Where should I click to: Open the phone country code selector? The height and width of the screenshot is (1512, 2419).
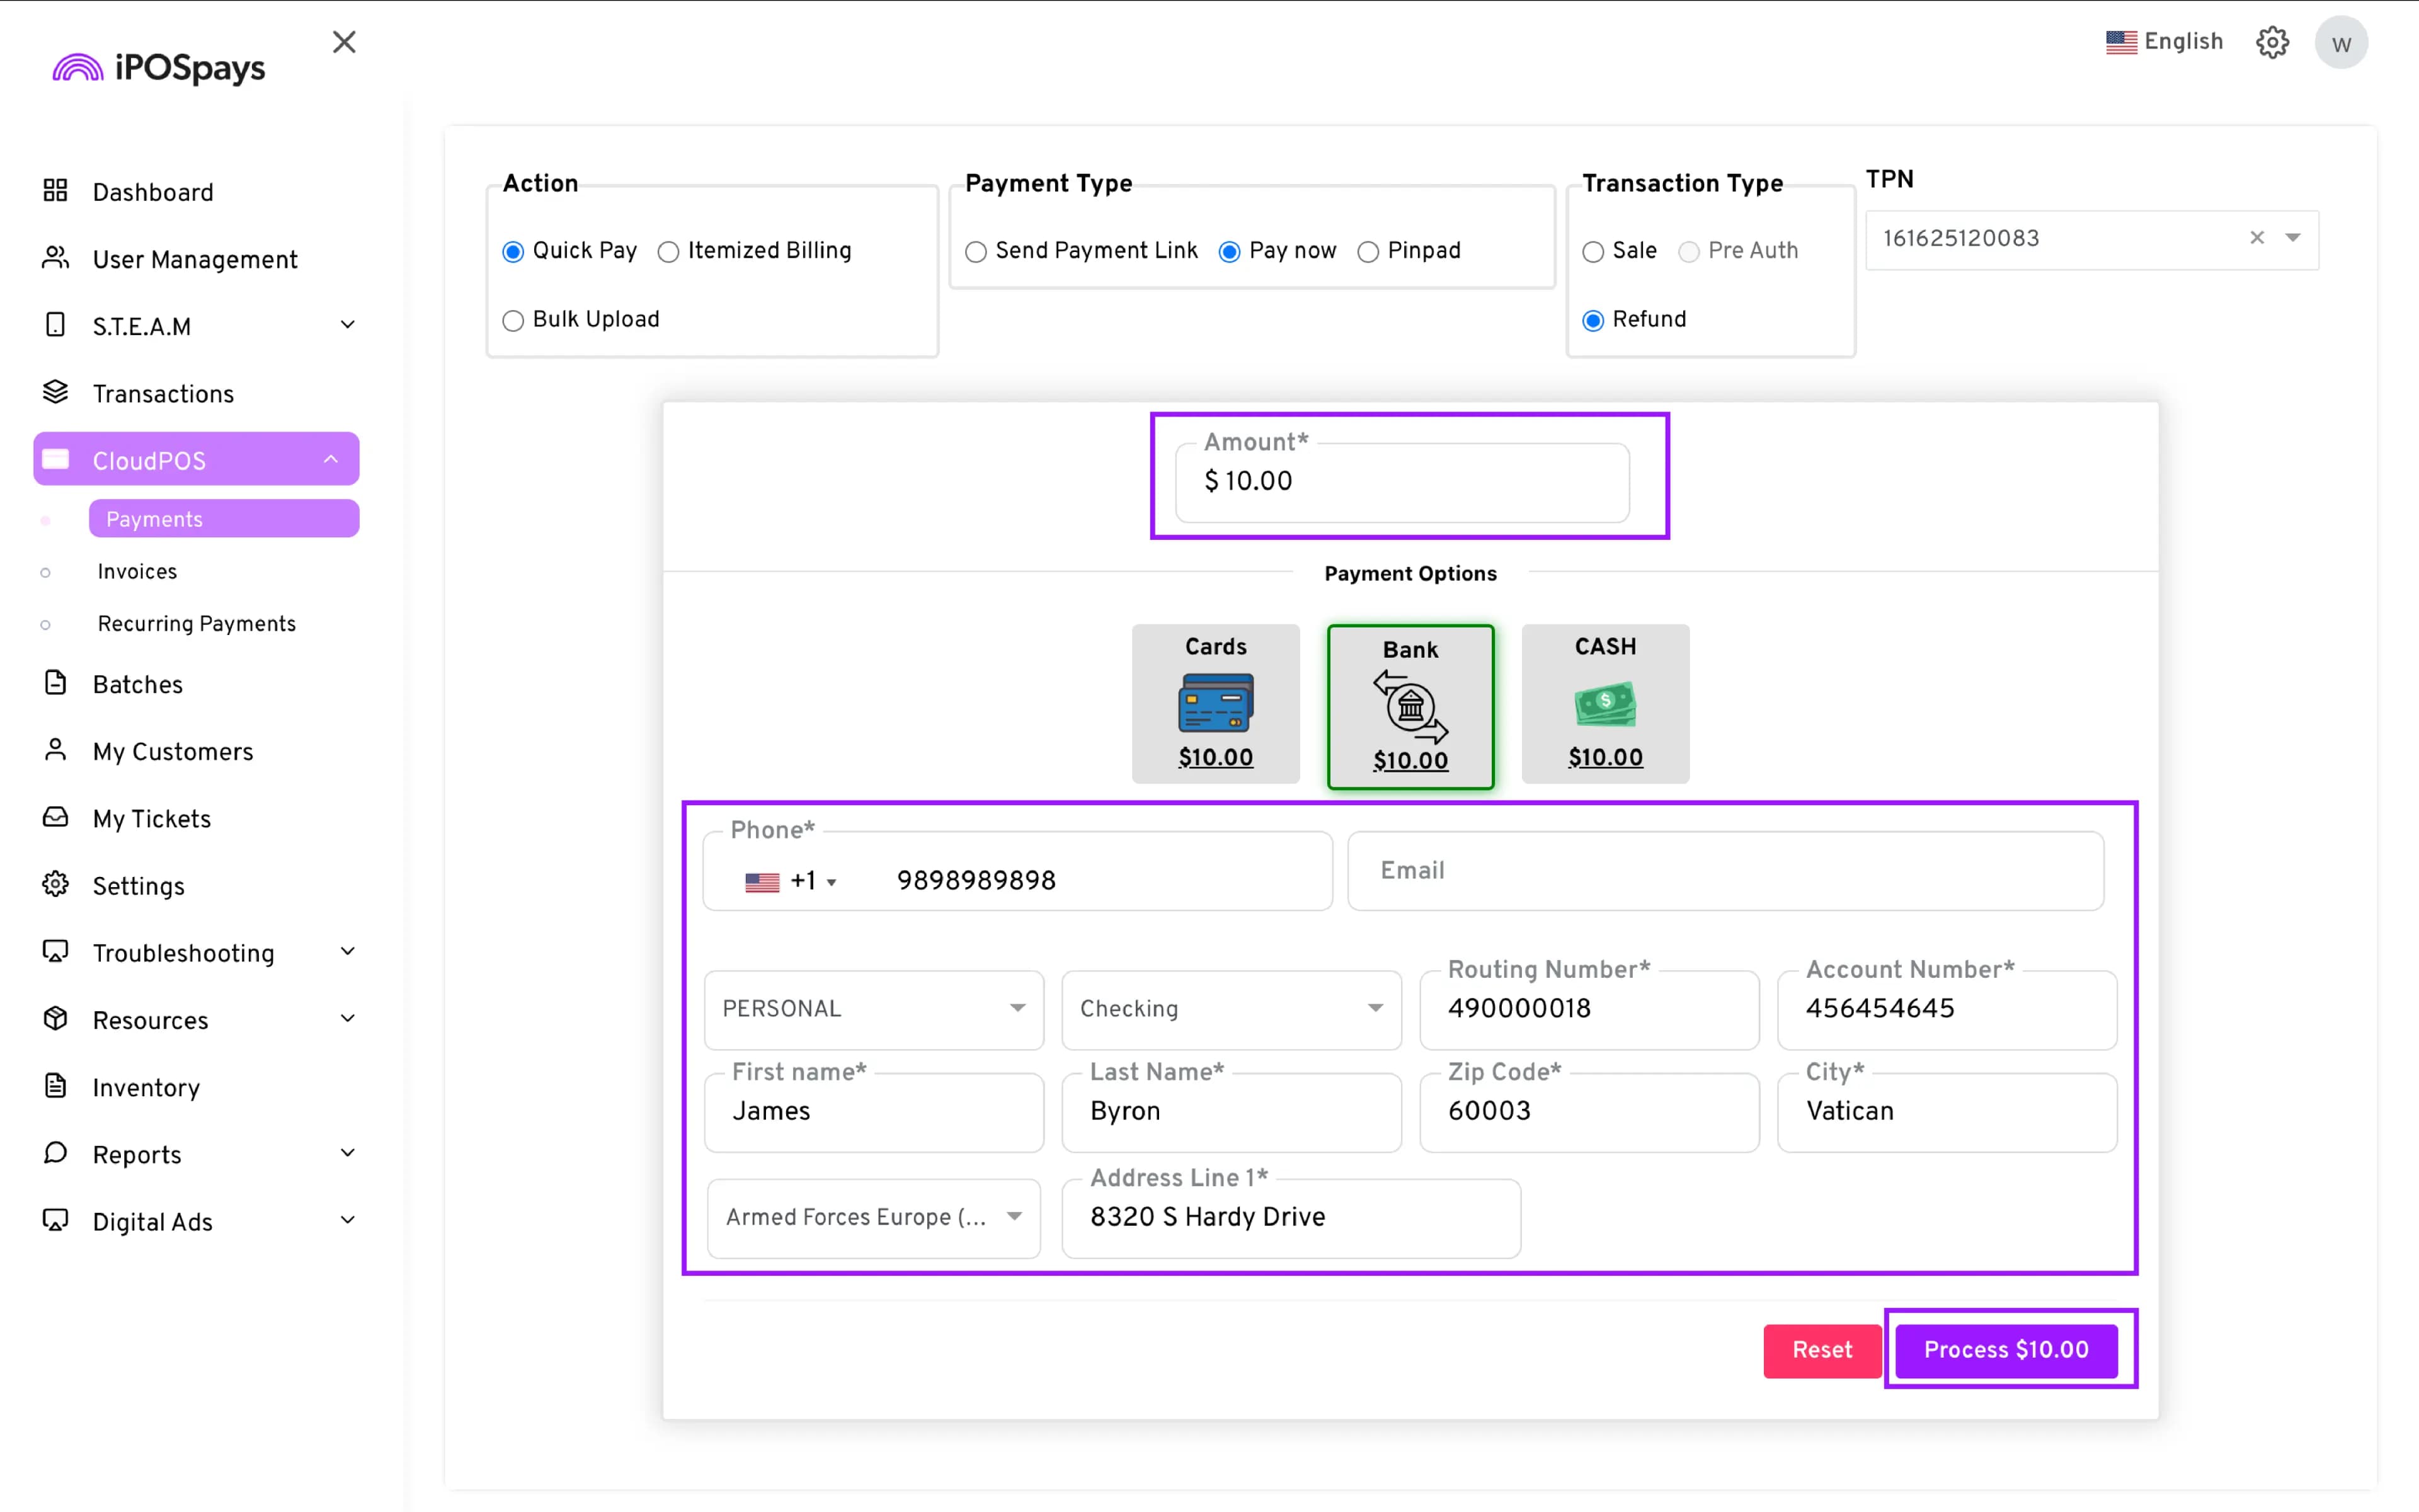point(791,881)
